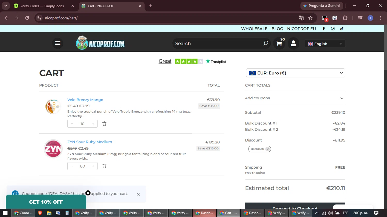
Task: Open the NICOPROF EU menu link
Action: pos(301,29)
